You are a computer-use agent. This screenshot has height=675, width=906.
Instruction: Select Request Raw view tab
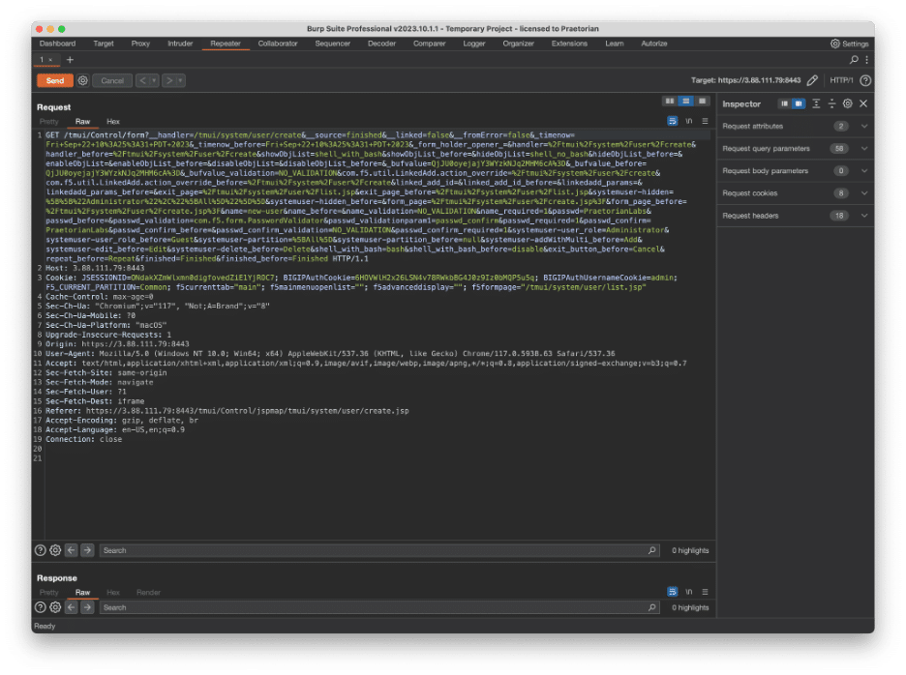click(82, 122)
